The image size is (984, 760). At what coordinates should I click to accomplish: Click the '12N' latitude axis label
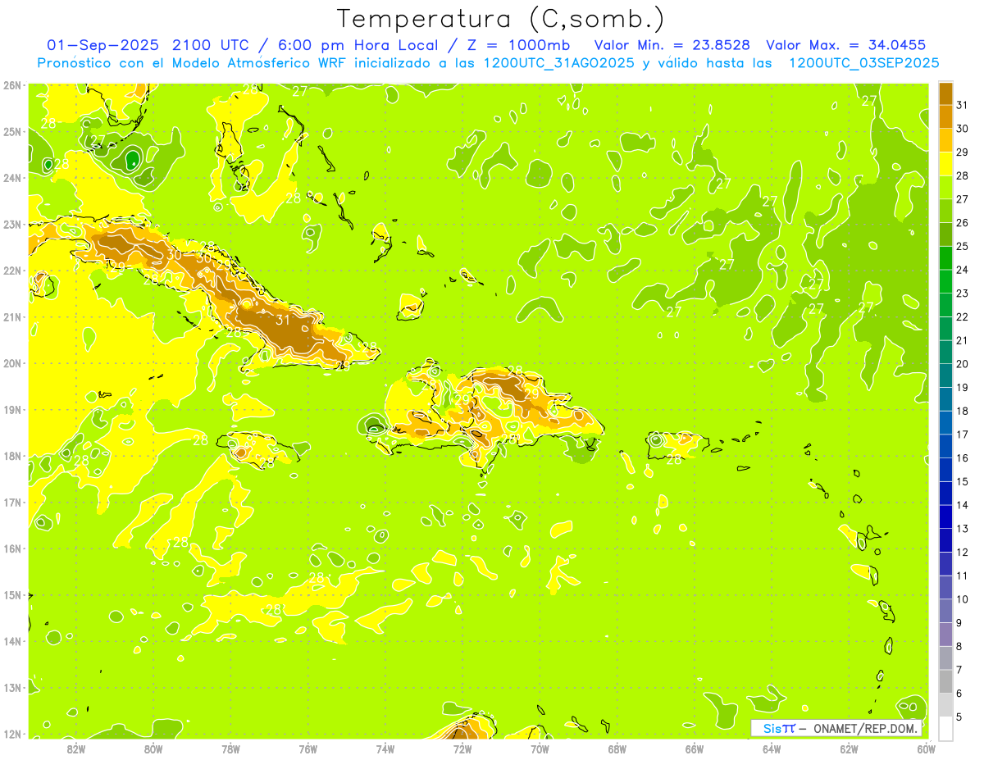click(x=12, y=734)
